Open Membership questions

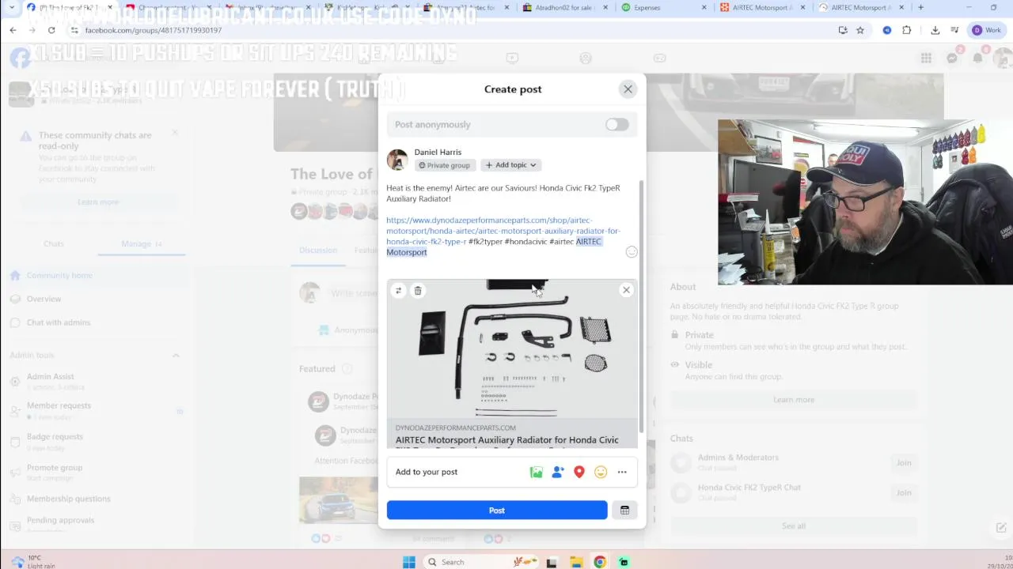(68, 499)
